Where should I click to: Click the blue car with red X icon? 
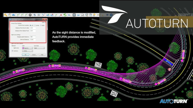coord(52,15)
